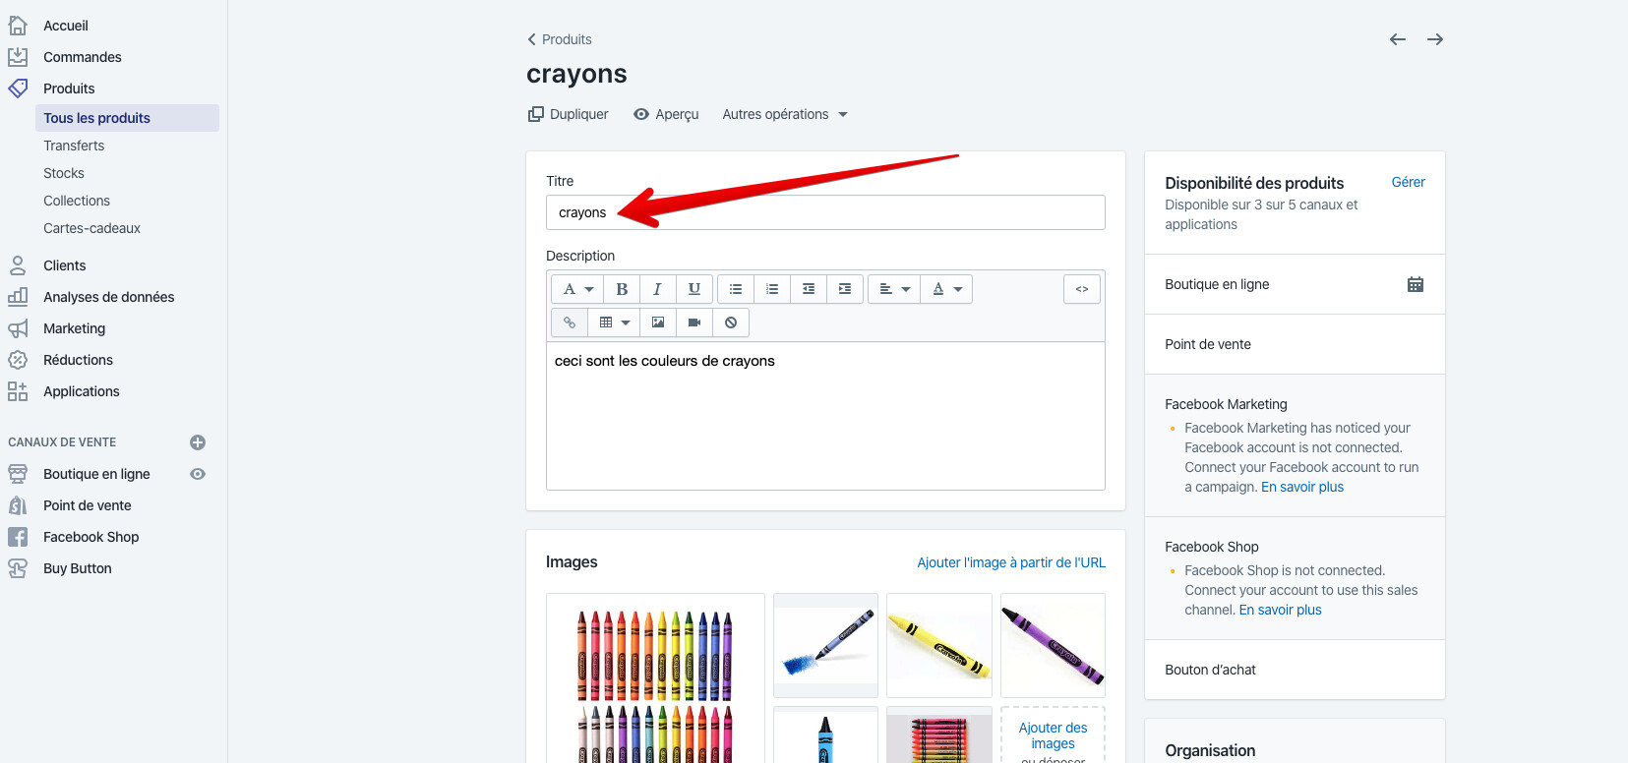This screenshot has height=763, width=1628.
Task: Open the Collections submenu item
Action: coord(77,201)
